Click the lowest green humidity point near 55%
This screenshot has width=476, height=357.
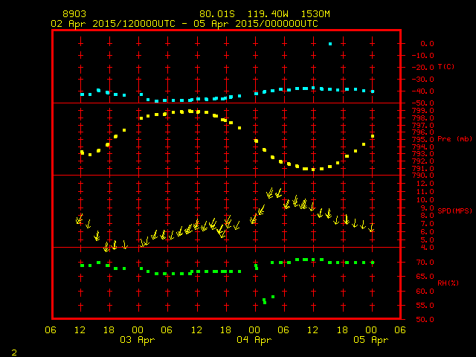coord(265,301)
